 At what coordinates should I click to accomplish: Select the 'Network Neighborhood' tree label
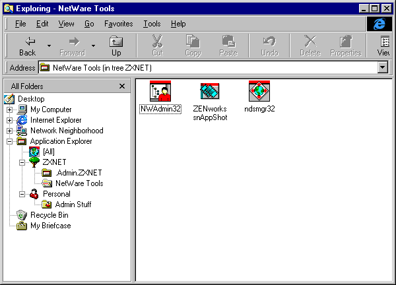point(67,131)
